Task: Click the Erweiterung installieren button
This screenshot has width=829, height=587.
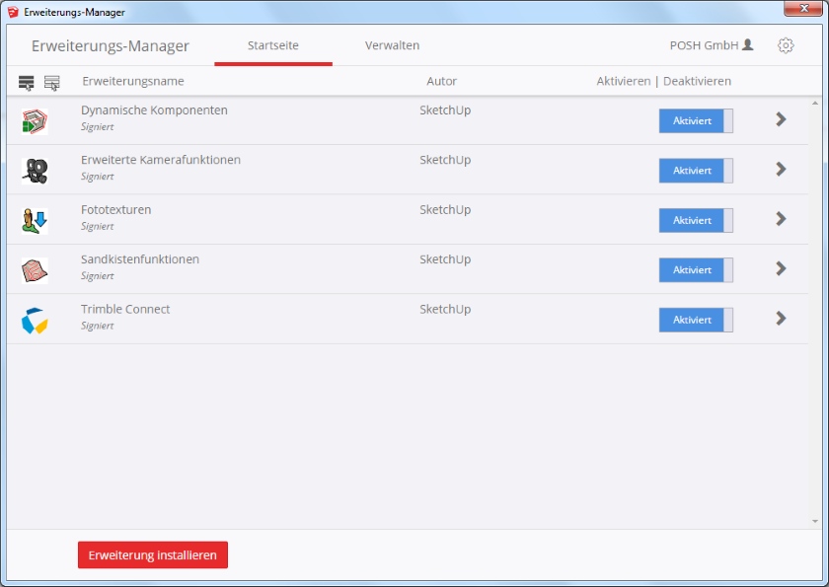Action: click(x=153, y=555)
